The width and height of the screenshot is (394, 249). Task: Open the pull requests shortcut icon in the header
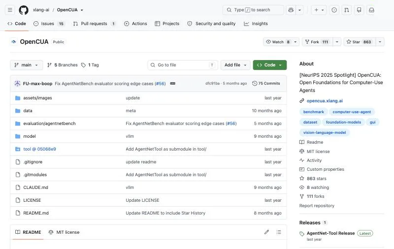347,10
